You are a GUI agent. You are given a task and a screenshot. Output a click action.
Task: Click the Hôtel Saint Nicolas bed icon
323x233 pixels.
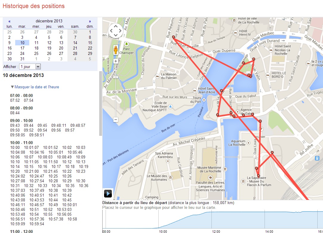[271, 50]
